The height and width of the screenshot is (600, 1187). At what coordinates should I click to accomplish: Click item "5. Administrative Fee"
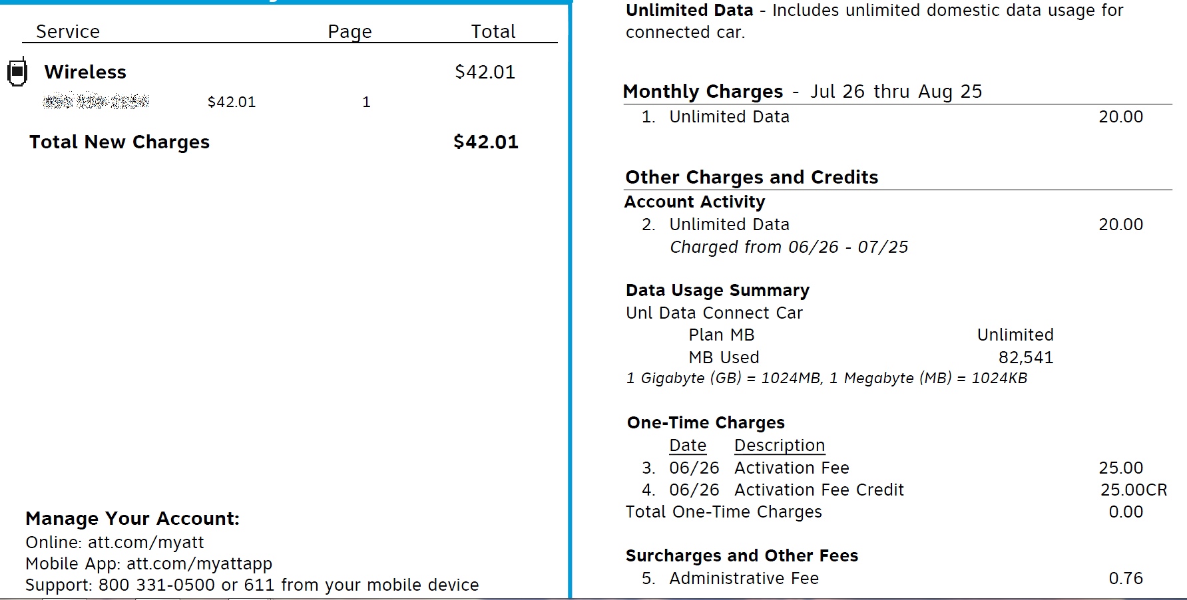pyautogui.click(x=730, y=579)
